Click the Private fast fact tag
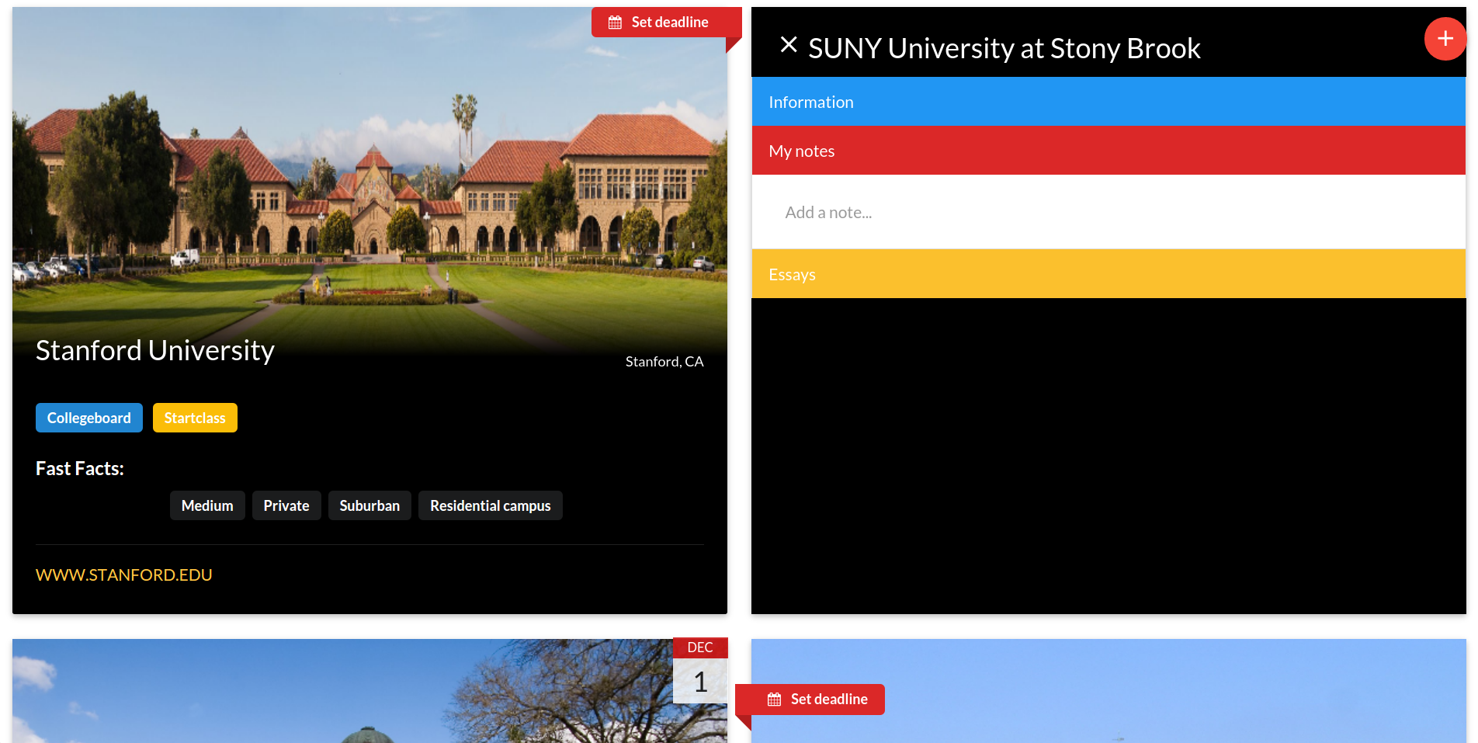The width and height of the screenshot is (1478, 743). click(286, 505)
